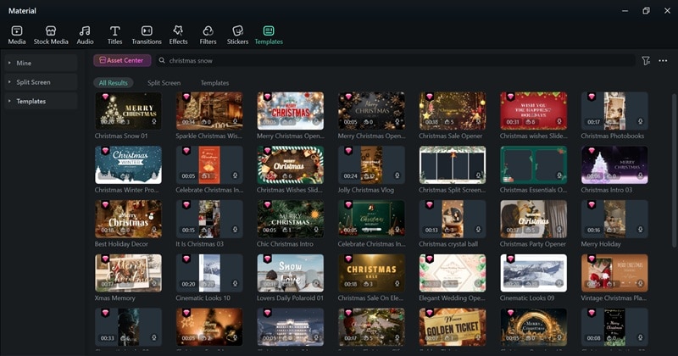
Task: Click the results vertical scrollbar
Action: [x=674, y=171]
